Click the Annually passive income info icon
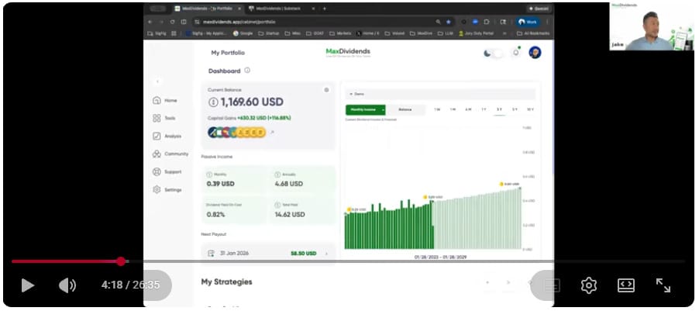 click(x=277, y=175)
